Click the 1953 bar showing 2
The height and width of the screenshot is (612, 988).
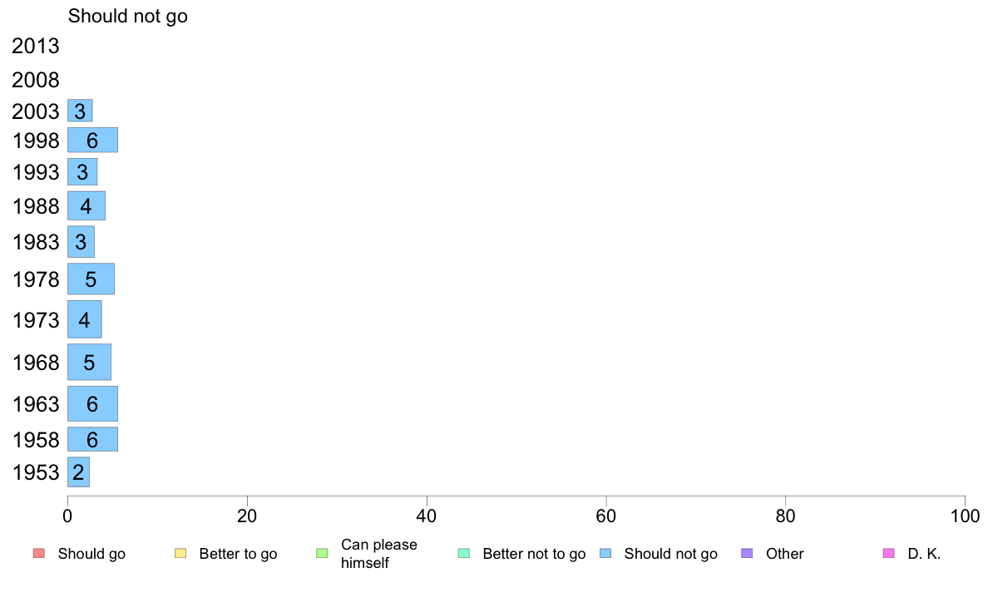[78, 472]
